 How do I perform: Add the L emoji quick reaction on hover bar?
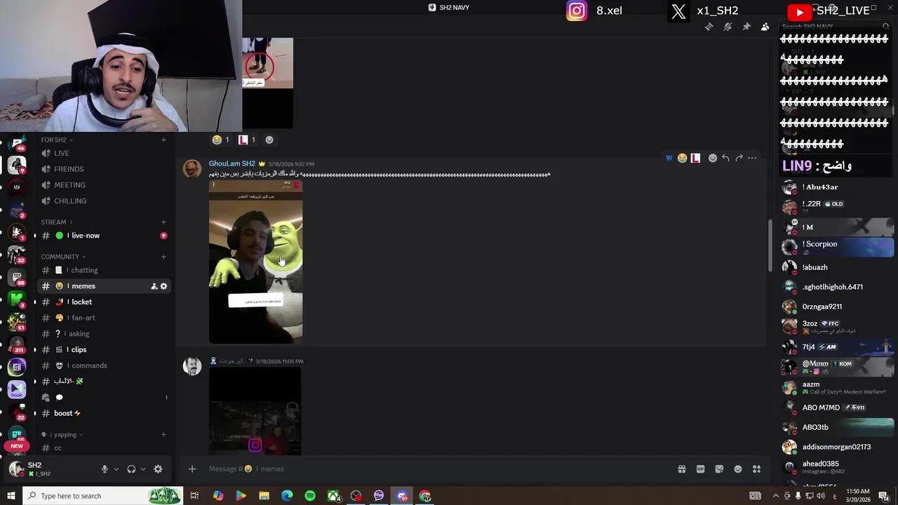pyautogui.click(x=695, y=158)
